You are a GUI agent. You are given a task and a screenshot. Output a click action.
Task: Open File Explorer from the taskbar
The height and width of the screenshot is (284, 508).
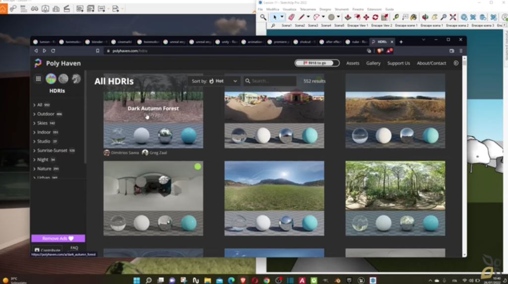pos(207,280)
